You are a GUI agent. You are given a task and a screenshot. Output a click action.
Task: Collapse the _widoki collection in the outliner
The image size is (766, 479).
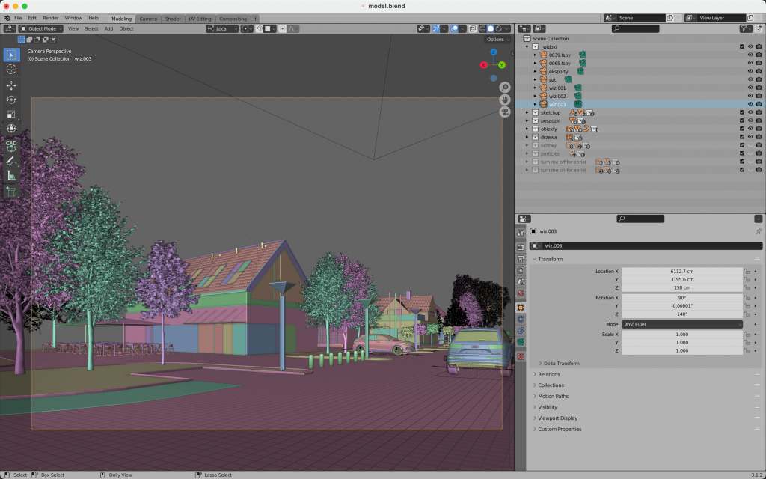pos(527,46)
